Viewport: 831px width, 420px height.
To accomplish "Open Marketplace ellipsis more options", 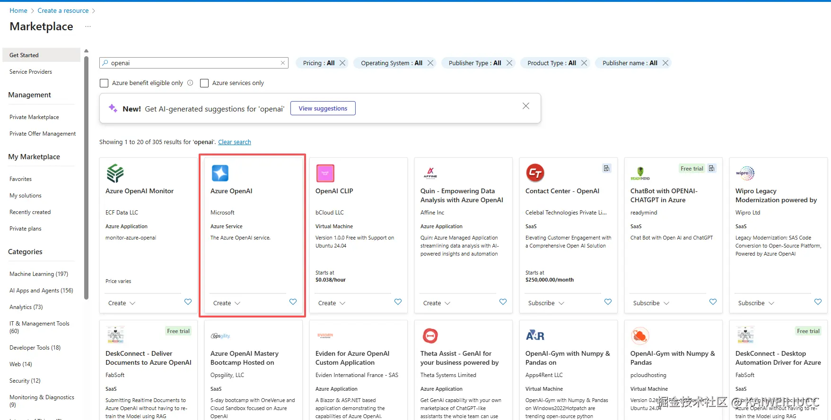I will tap(88, 26).
